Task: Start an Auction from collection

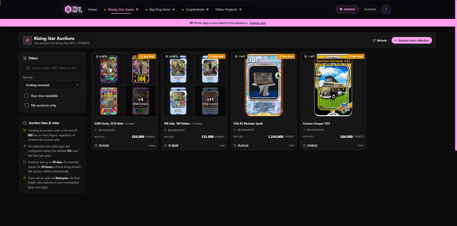Action: click(412, 40)
